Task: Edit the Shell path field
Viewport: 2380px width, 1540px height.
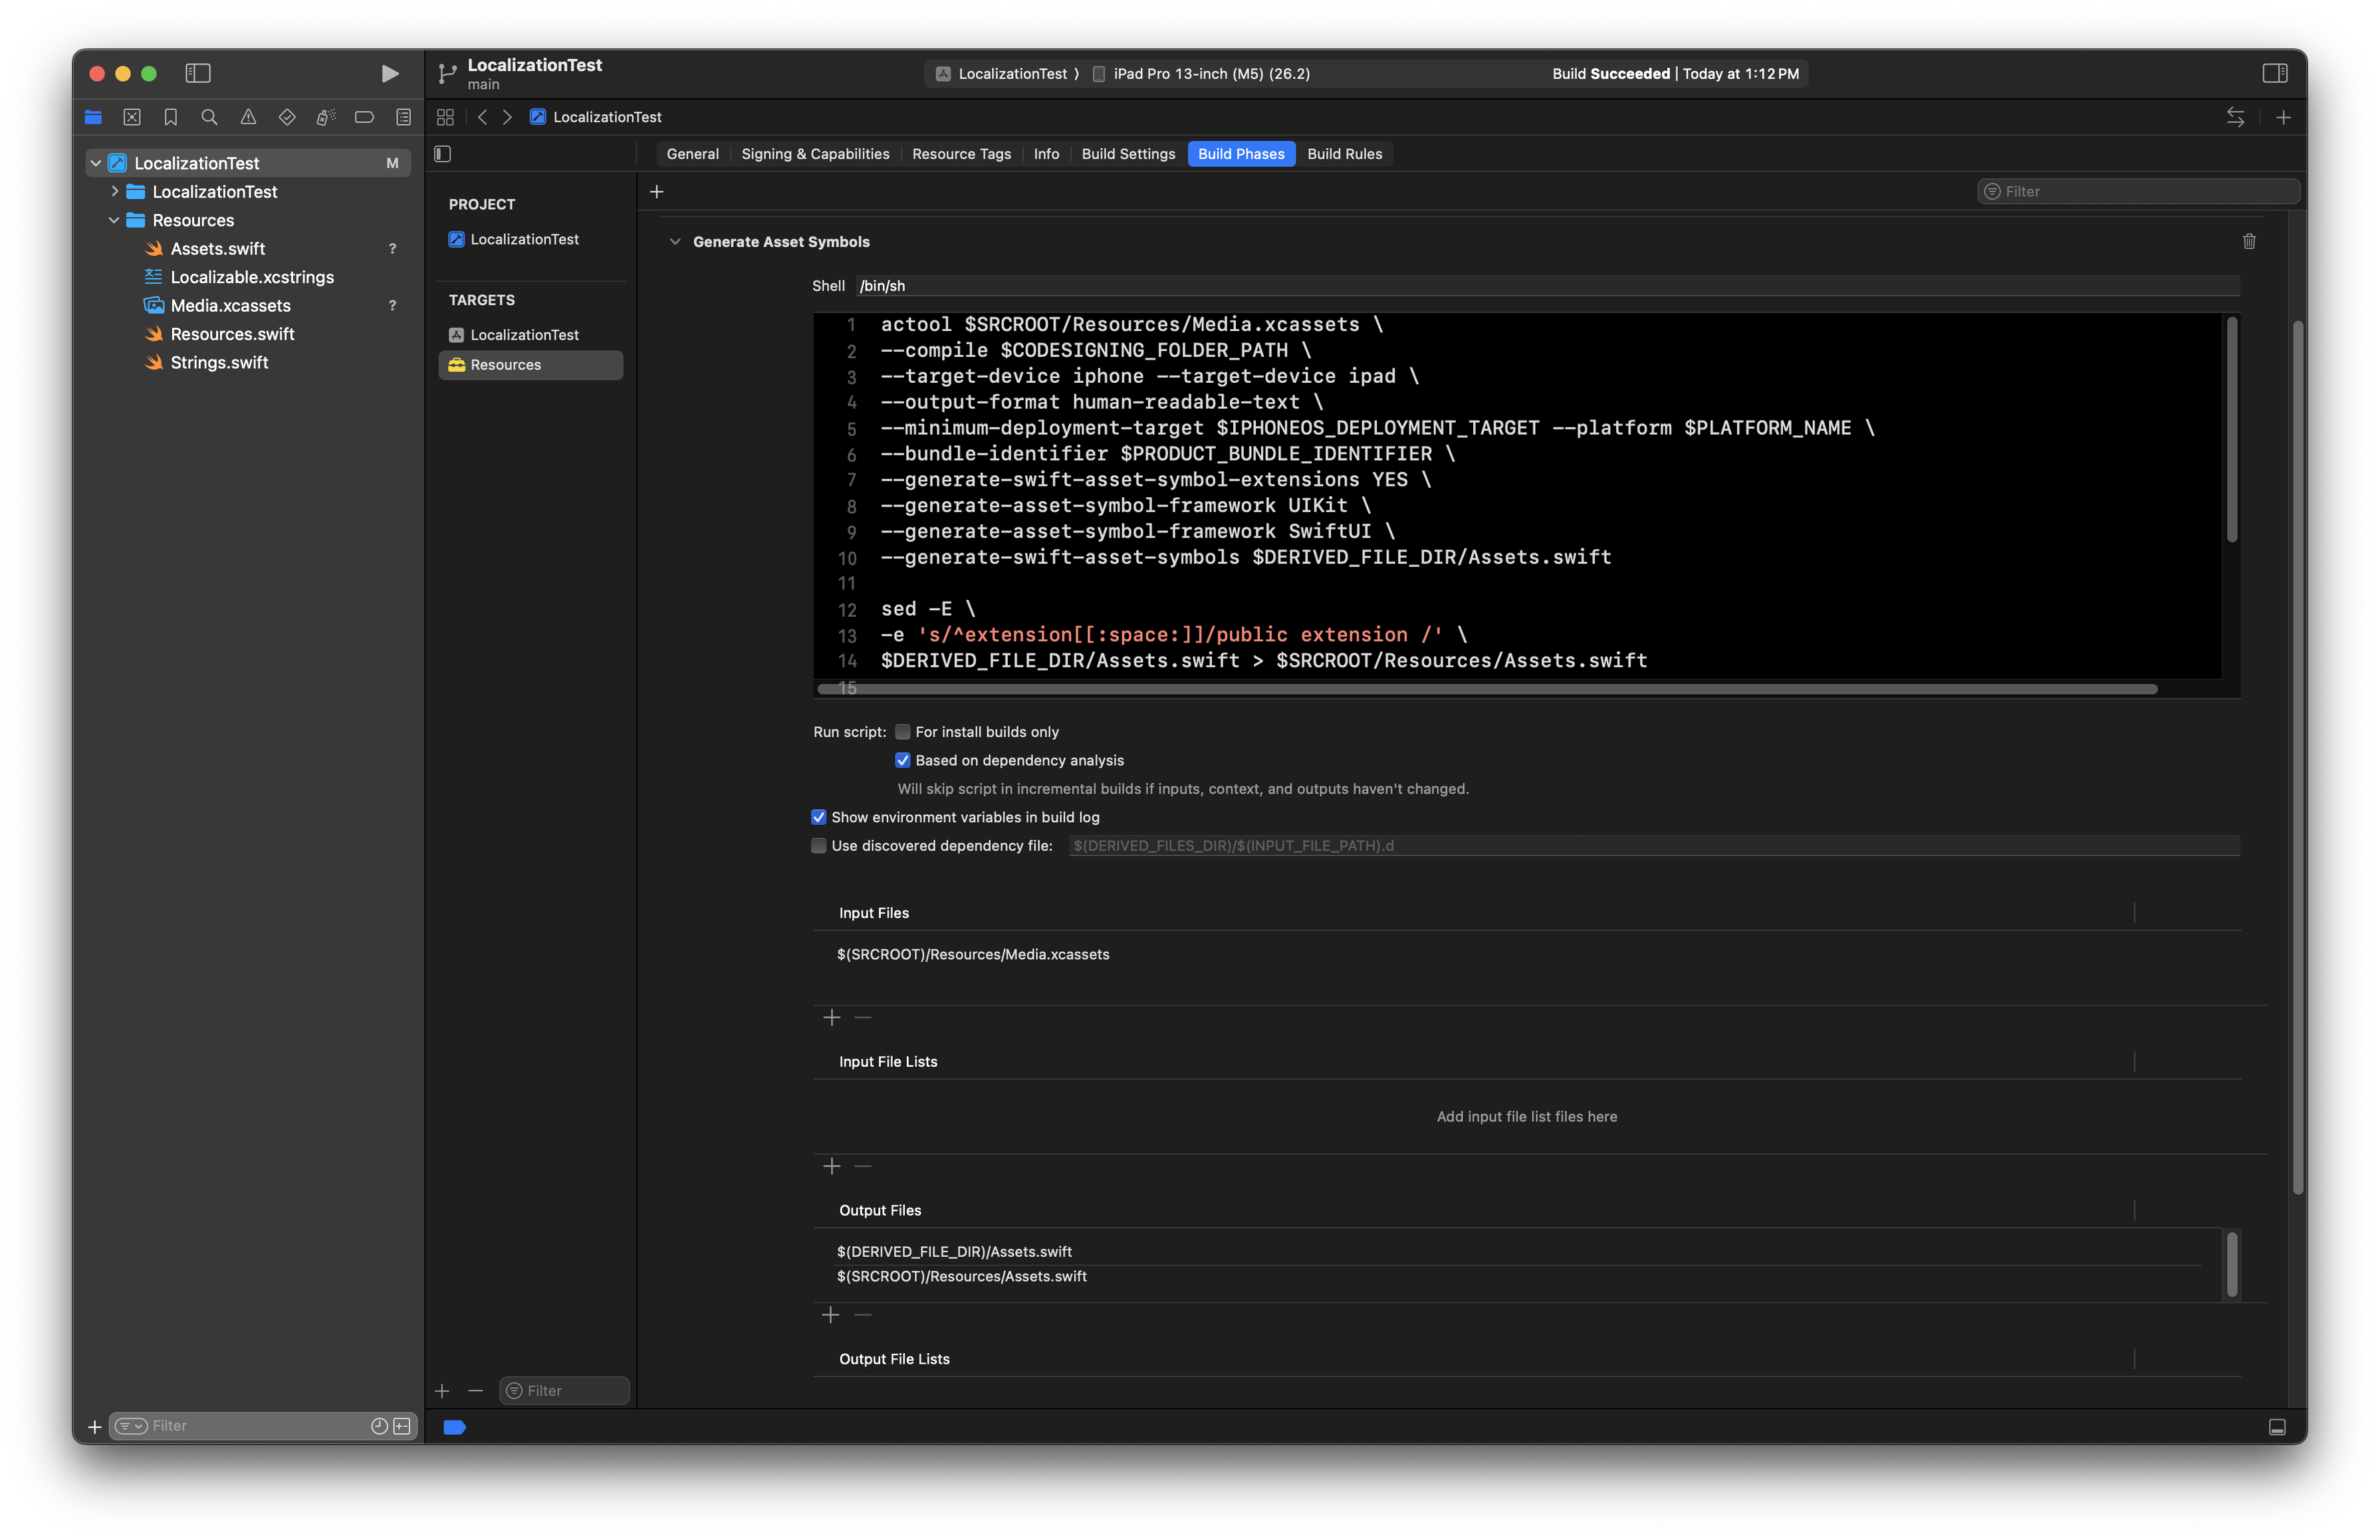Action: click(x=1547, y=286)
